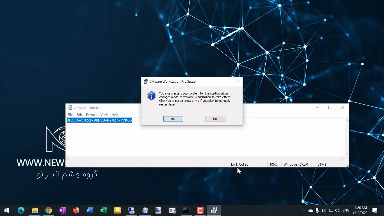This screenshot has width=384, height=216.
Task: Click 'Ln 1, Col 30' in Notepad status bar
Action: pos(240,164)
